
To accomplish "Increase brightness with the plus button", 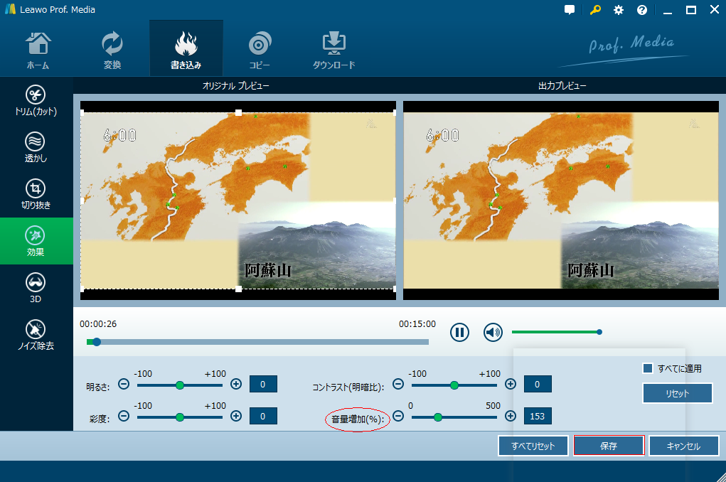I will pyautogui.click(x=236, y=385).
